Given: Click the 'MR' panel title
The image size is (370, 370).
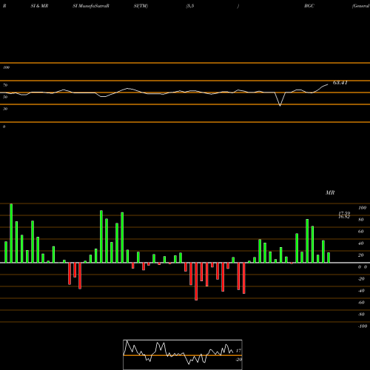Looking at the screenshot, I should 330,192.
